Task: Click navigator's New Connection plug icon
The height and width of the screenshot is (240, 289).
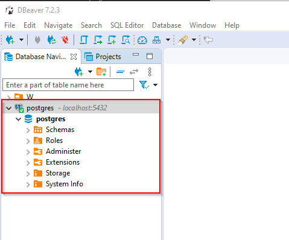Action: [x=79, y=72]
